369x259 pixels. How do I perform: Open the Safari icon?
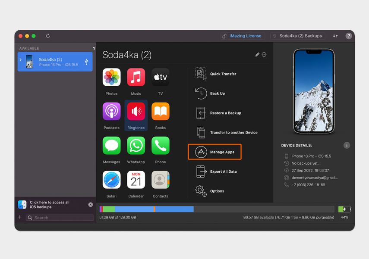[x=111, y=180]
